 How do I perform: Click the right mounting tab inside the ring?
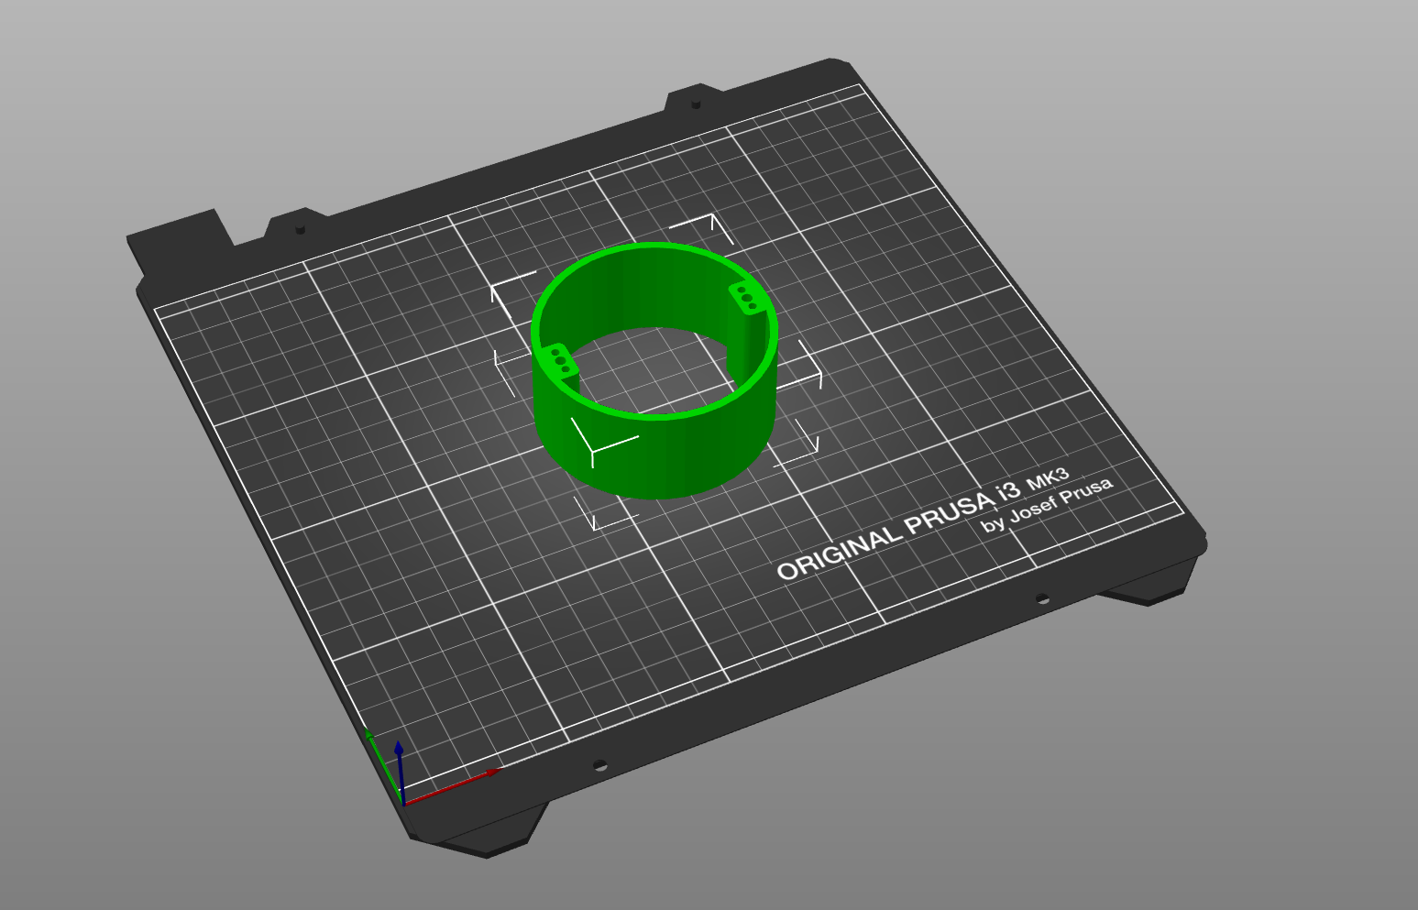pyautogui.click(x=748, y=299)
